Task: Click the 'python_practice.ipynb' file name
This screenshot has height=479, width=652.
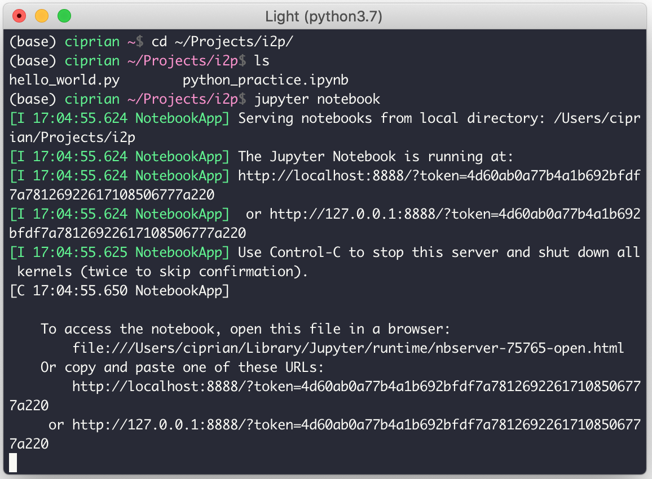Action: pos(265,80)
